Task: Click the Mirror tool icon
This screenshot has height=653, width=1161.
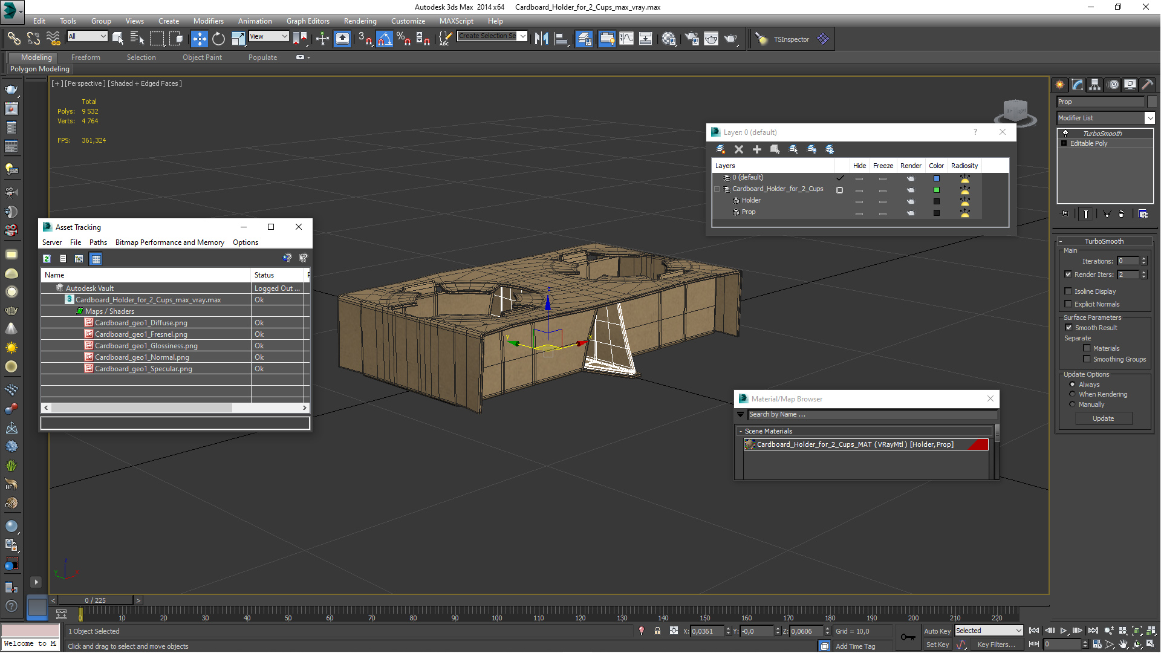Action: [x=541, y=39]
